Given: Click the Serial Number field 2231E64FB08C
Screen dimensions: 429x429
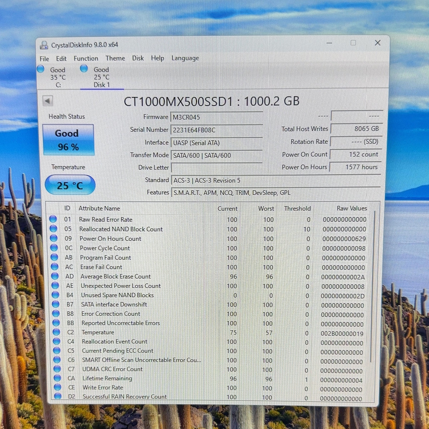Looking at the screenshot, I should point(217,130).
